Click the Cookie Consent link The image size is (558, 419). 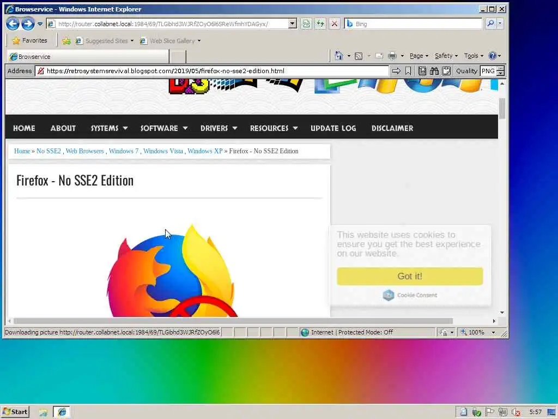pos(410,295)
